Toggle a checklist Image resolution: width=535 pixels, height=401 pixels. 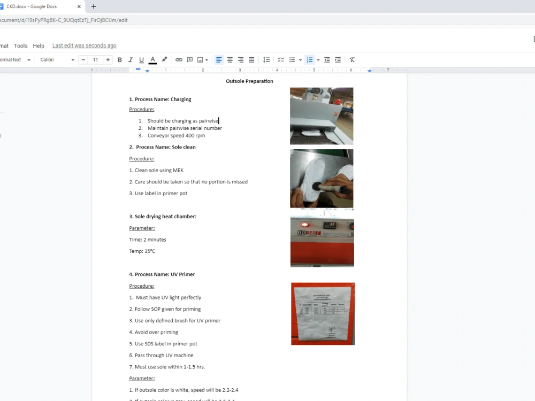click(280, 59)
